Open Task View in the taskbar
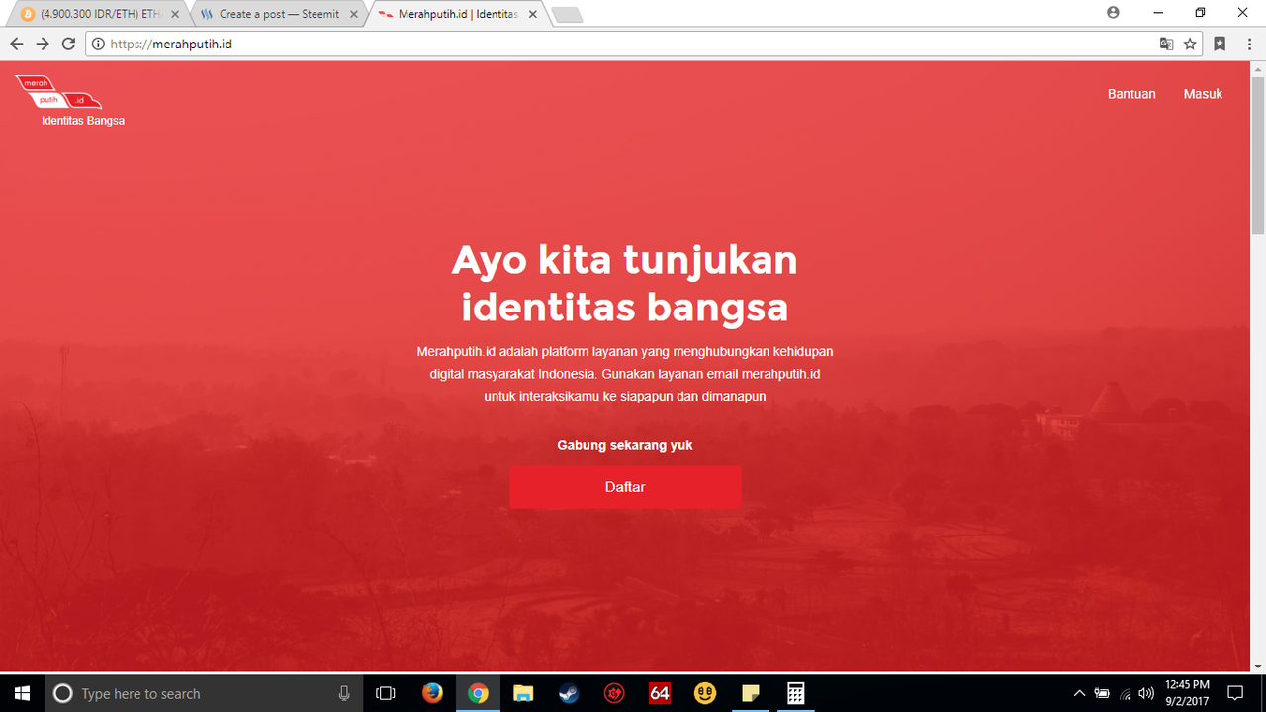 (x=387, y=693)
